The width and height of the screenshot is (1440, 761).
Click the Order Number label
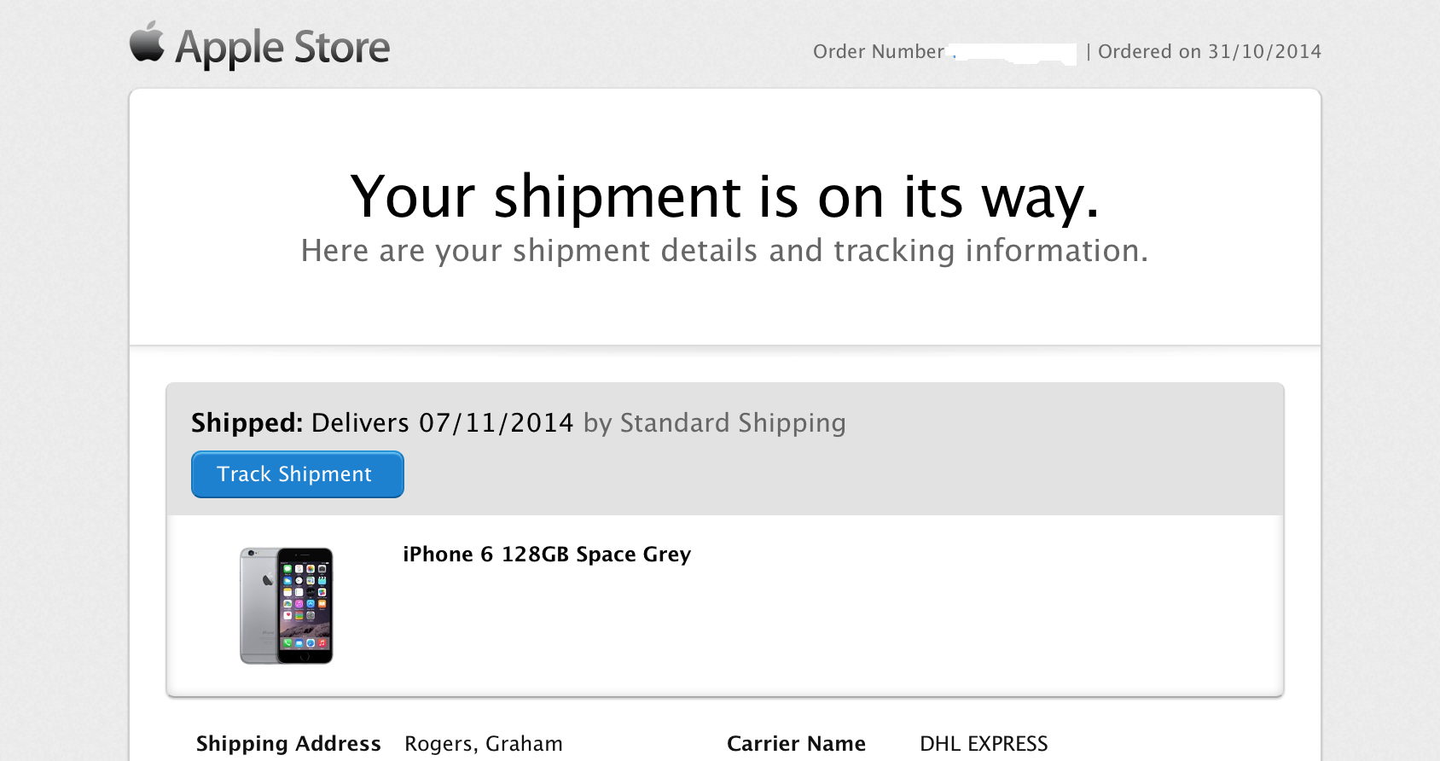(879, 52)
